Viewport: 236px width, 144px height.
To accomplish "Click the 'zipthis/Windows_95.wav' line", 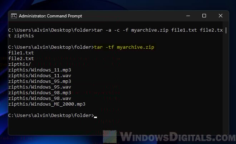I will click(x=40, y=87).
